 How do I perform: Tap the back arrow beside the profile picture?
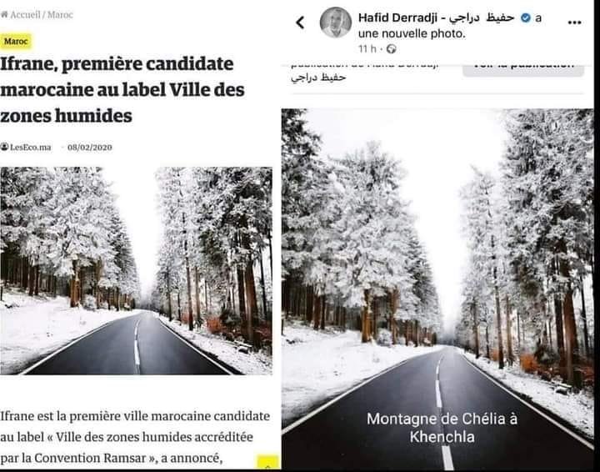point(300,23)
